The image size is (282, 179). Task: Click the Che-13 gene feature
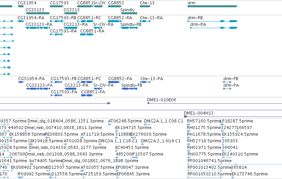[145, 6]
